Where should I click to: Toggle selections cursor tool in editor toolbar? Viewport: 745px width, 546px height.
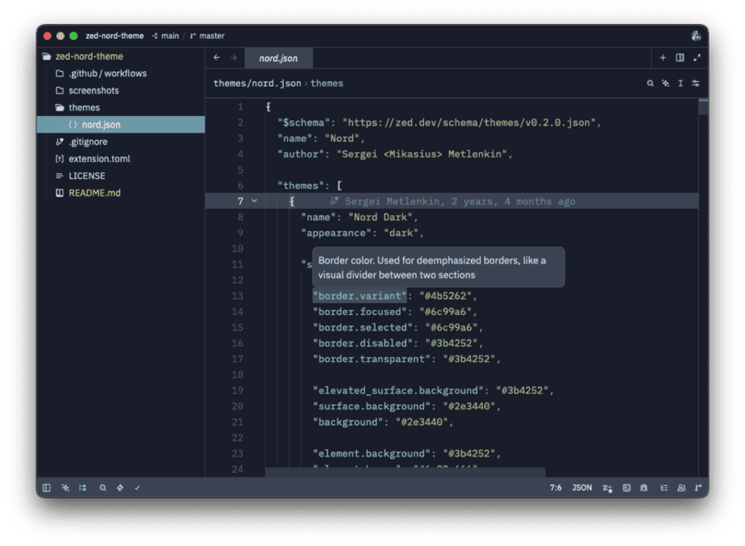(680, 83)
